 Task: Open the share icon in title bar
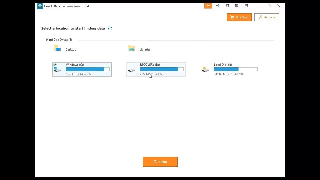click(x=218, y=6)
